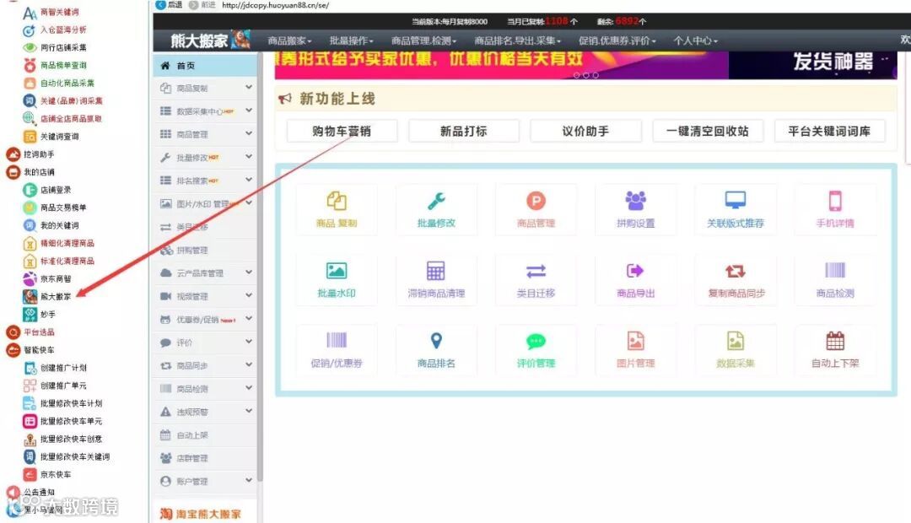
Task: Open the 促销/优惠券 barcode tile
Action: [x=337, y=349]
